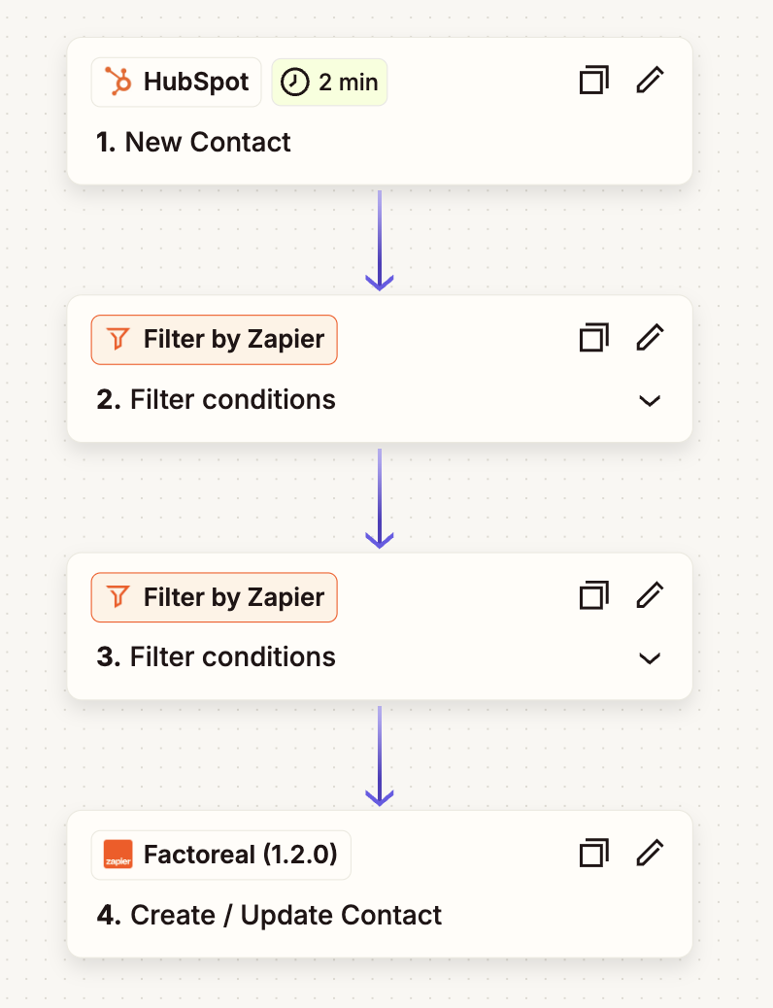Expand step 2 Filter conditions chevron

coord(650,400)
